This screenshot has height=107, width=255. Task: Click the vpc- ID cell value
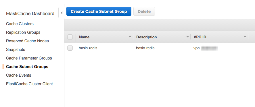pos(206,48)
